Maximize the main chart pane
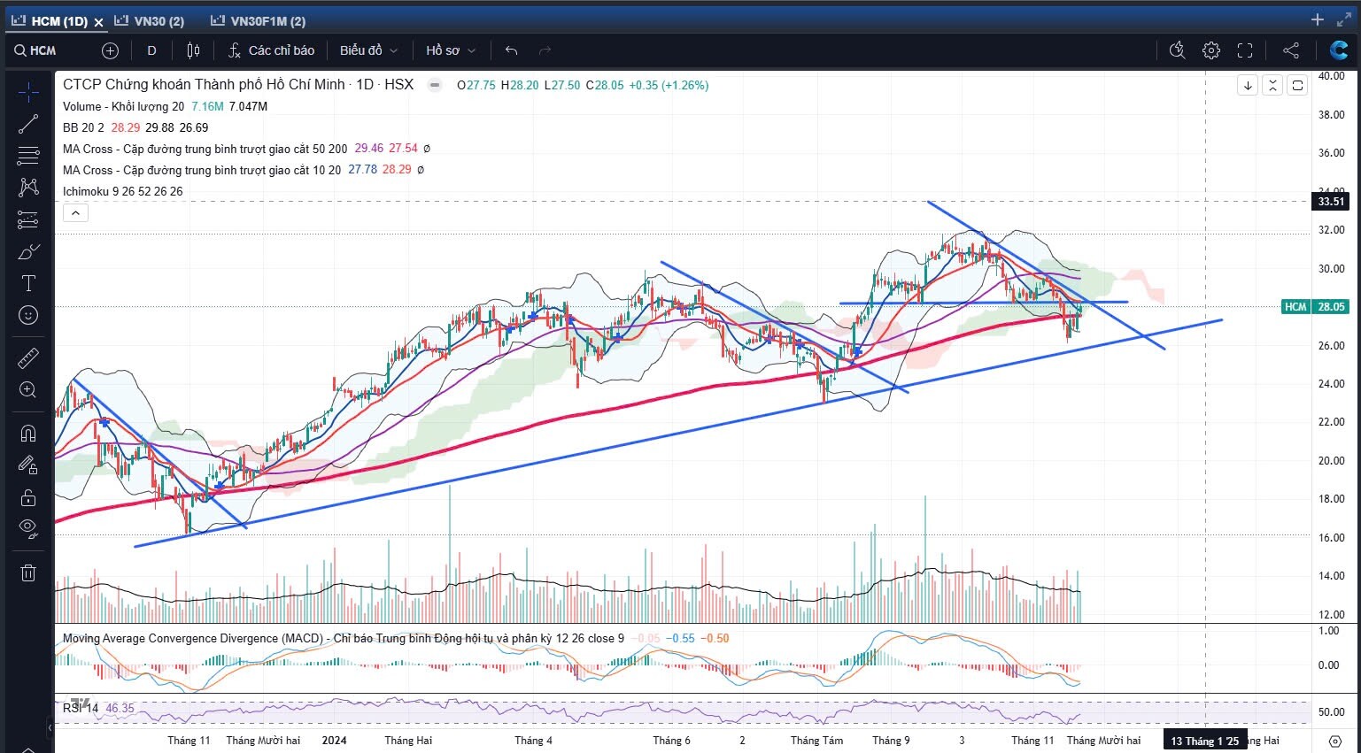Screen dimensions: 1361x753 (1297, 85)
